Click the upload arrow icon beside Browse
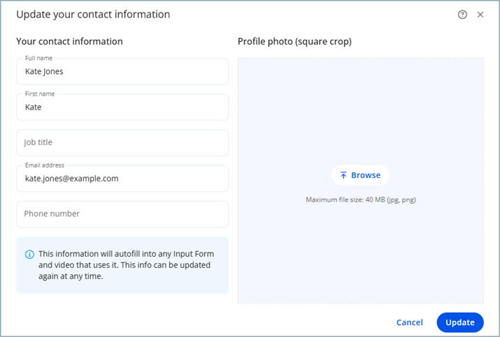The width and height of the screenshot is (500, 337). point(343,175)
